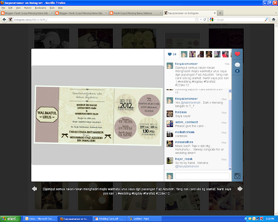
Task: Switch to first Blogger Farah Syaza tab
Action: tap(27, 13)
